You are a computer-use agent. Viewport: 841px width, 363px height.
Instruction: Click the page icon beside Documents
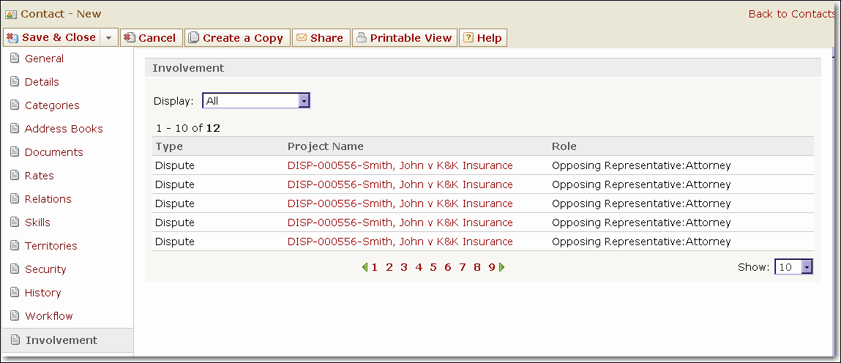pyautogui.click(x=15, y=151)
